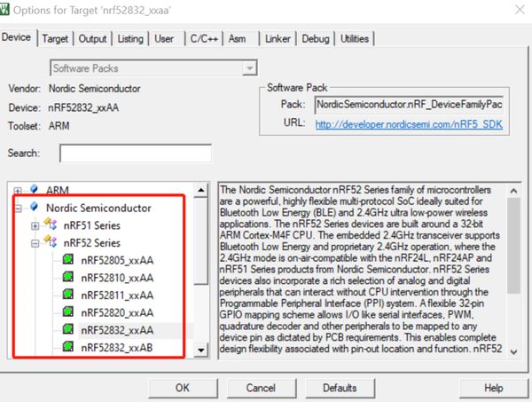The width and height of the screenshot is (532, 402).
Task: Switch to the Output tab
Action: tap(92, 39)
